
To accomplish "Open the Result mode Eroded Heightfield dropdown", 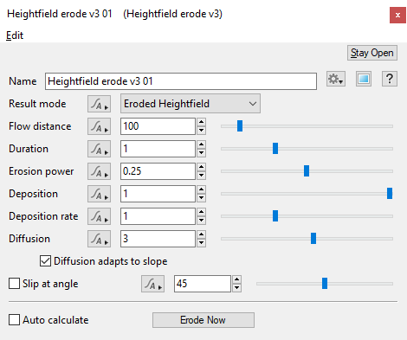I will [x=191, y=104].
